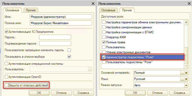
Task: Check Настройка параметров обмена электронными документами role
Action: pos(104,22)
